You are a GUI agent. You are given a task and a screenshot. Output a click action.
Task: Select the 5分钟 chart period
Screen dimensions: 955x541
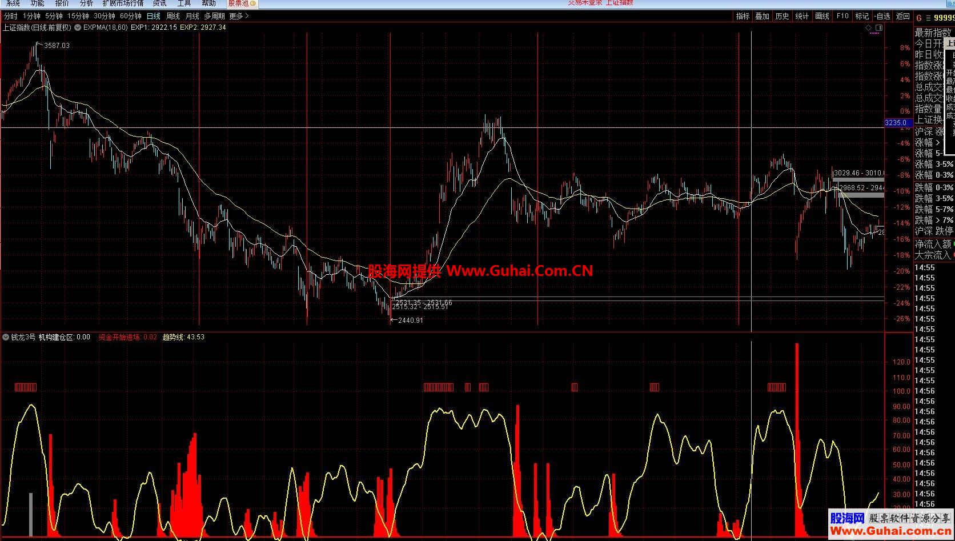pos(54,16)
